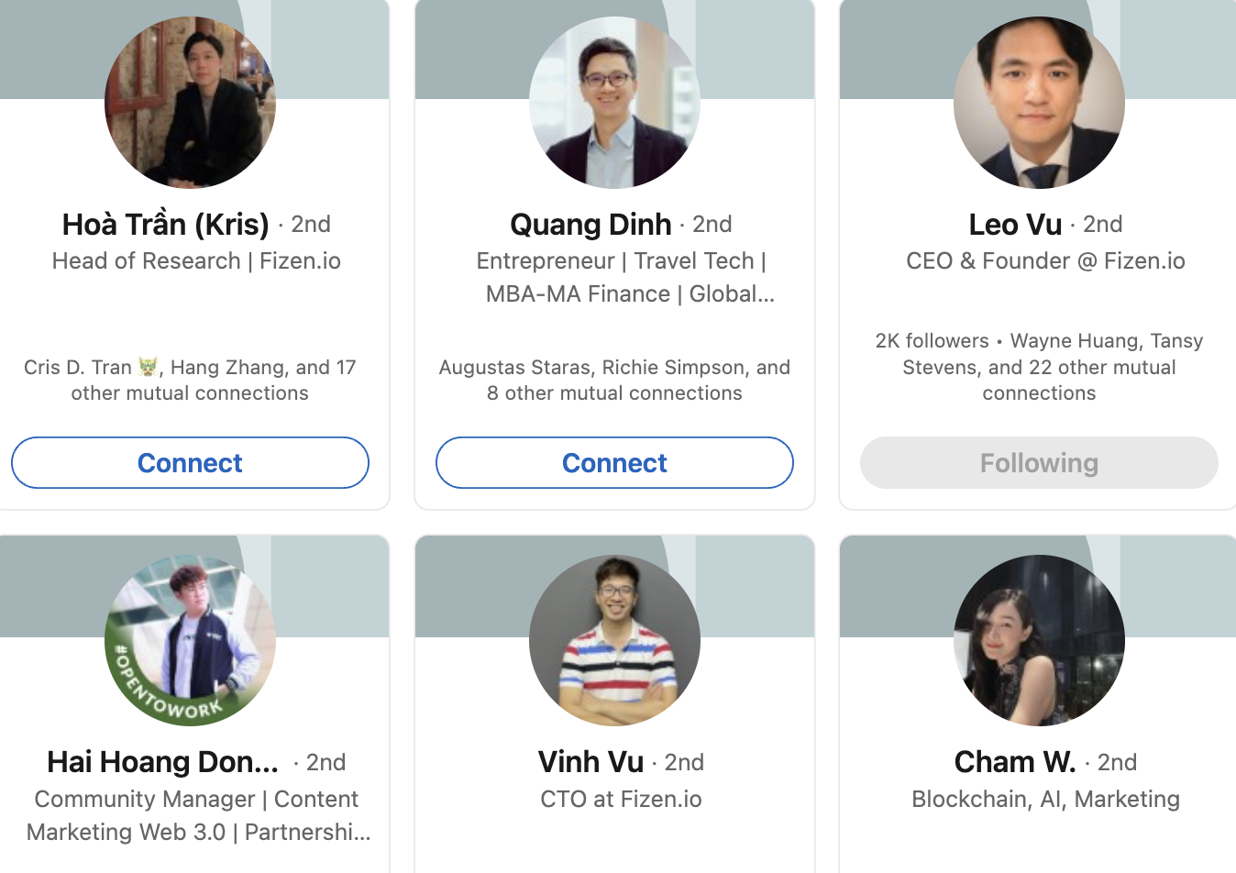The height and width of the screenshot is (873, 1236).
Task: Open Hoà Trần (Kris)'s profile name link
Action: (x=165, y=224)
